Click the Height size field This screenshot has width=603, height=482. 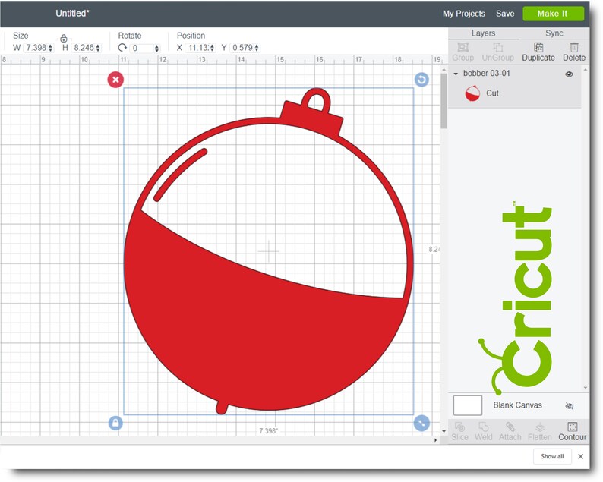click(84, 48)
